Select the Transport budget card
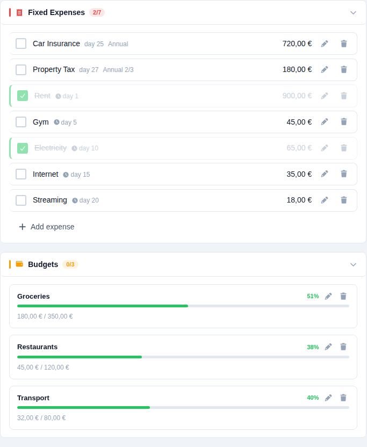The image size is (367, 447). point(183,408)
